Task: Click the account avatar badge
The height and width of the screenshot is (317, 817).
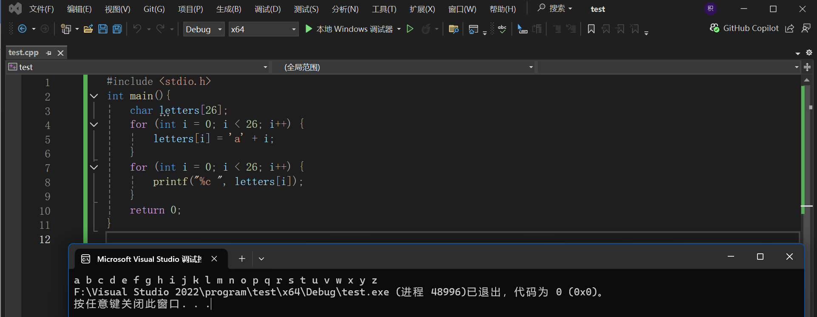Action: point(710,8)
